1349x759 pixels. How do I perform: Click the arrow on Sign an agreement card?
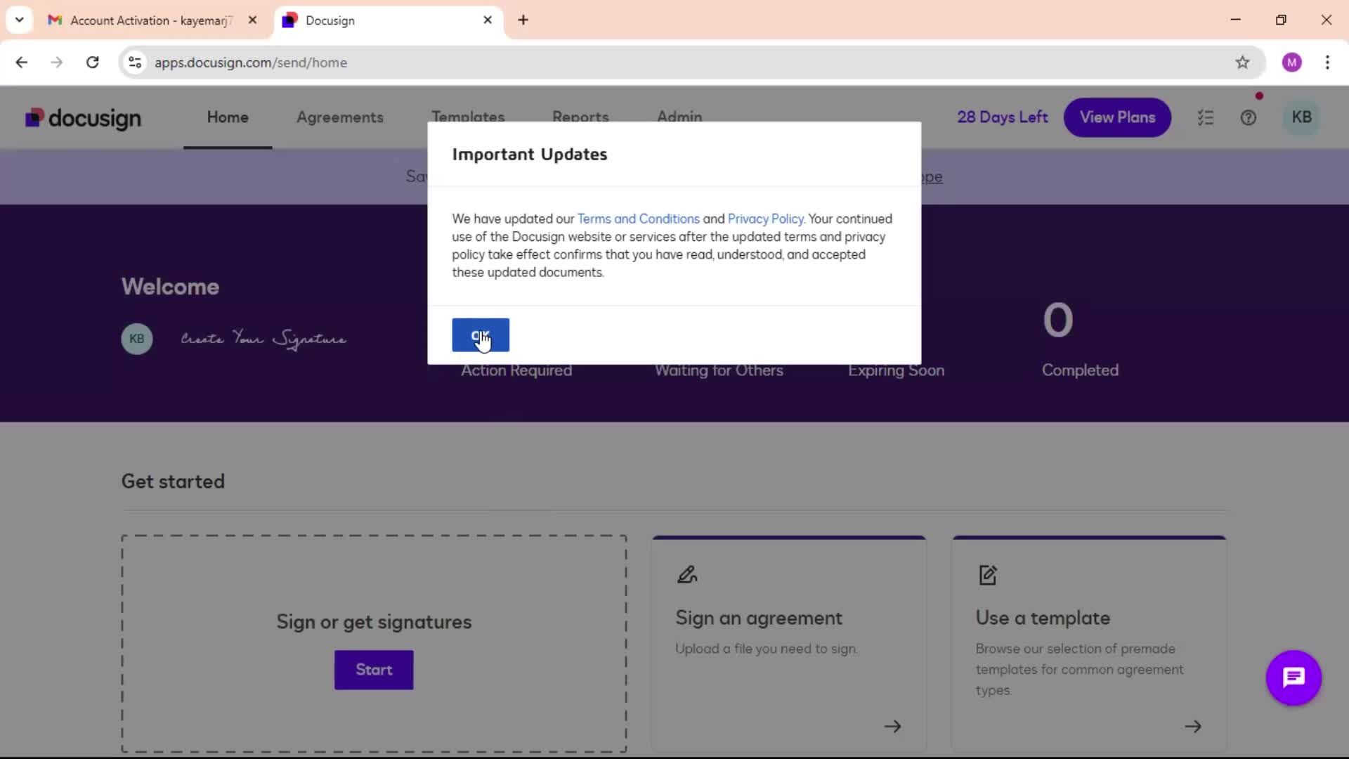892,726
